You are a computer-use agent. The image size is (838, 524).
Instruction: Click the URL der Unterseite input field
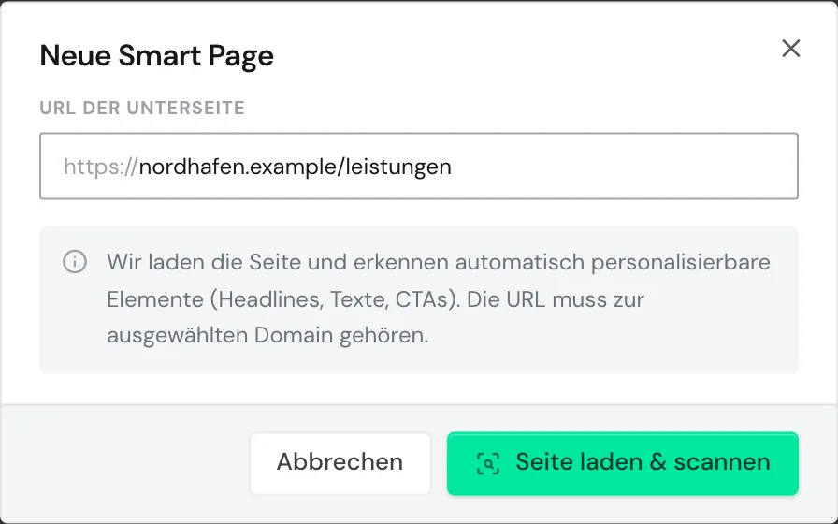[x=418, y=166]
